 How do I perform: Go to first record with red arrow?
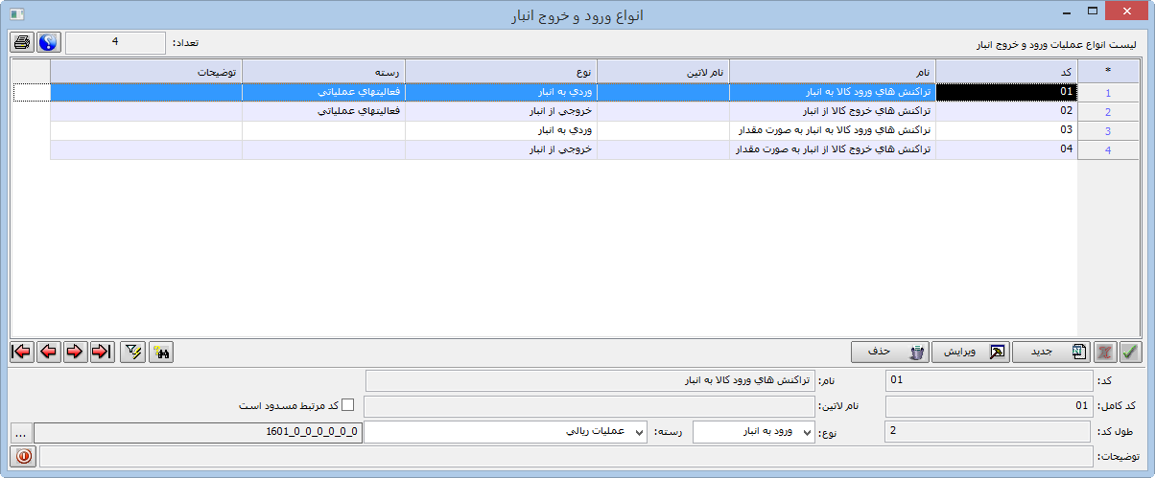click(x=21, y=352)
